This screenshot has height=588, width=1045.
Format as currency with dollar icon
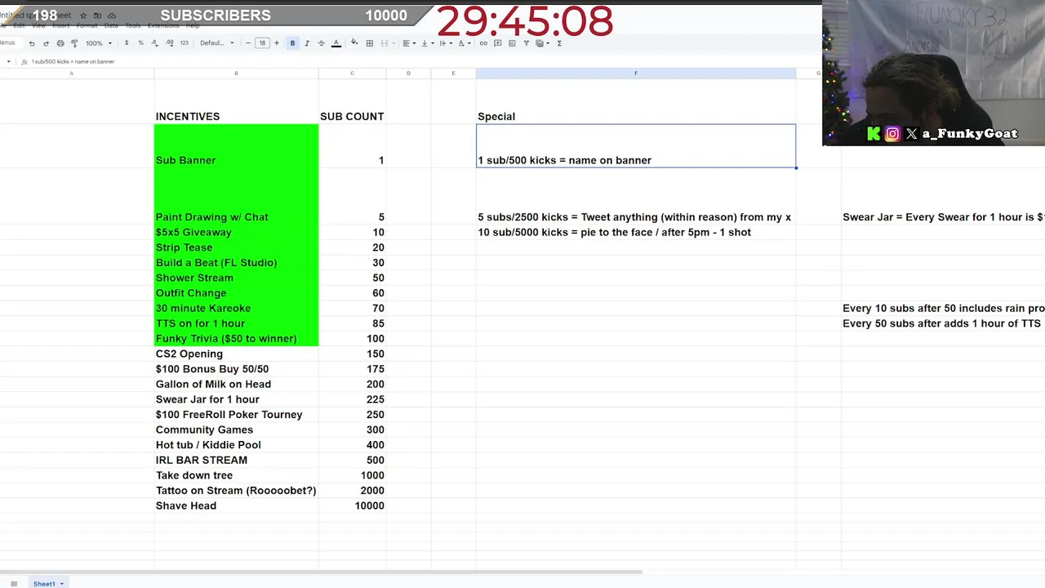click(x=127, y=43)
